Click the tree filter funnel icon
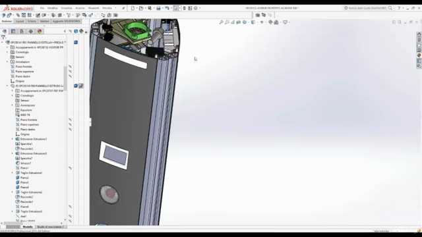This screenshot has width=422, height=237. [3, 38]
